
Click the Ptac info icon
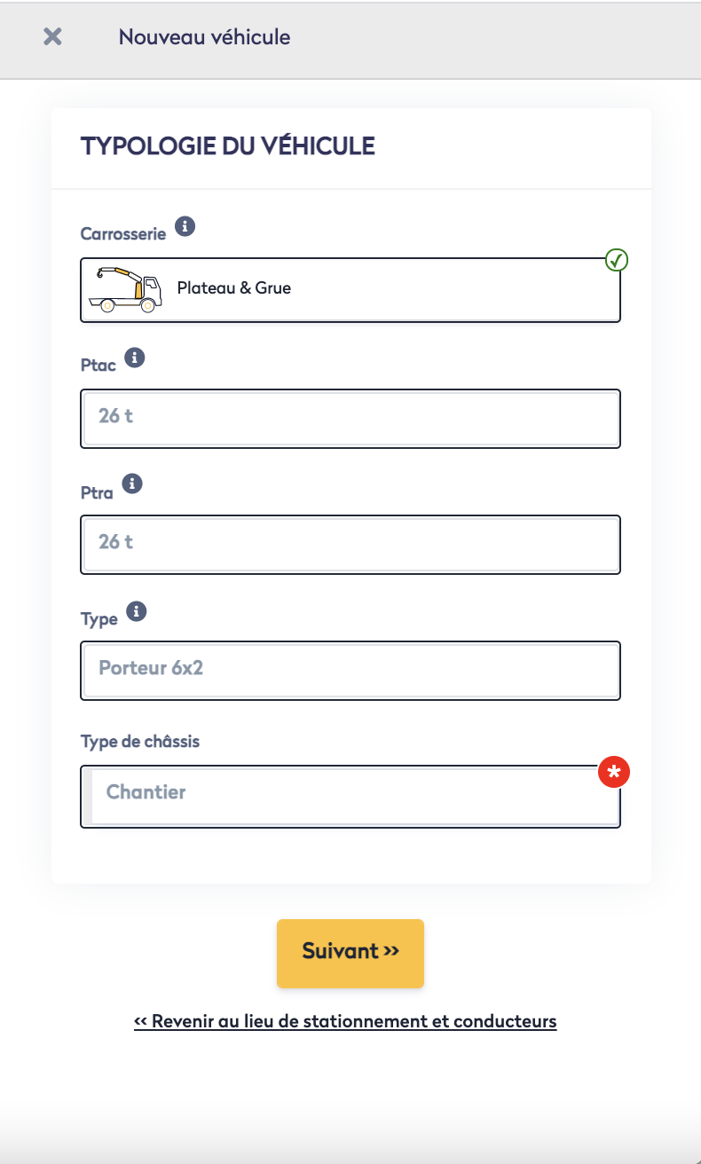pyautogui.click(x=135, y=358)
